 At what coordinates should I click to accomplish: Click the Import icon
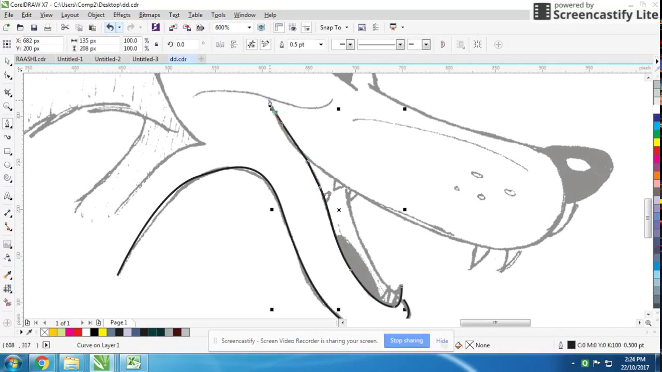(173, 27)
